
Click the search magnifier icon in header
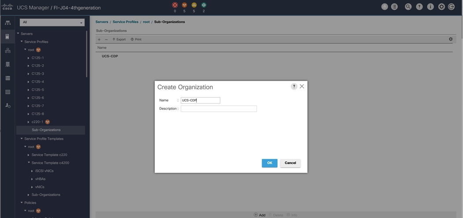[x=408, y=7]
